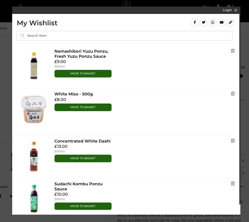Expand the second accordion section chevron
The width and height of the screenshot is (249, 222).
pyautogui.click(x=243, y=173)
